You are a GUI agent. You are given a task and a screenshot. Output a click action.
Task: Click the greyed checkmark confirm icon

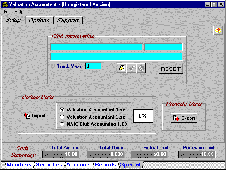[131, 68]
